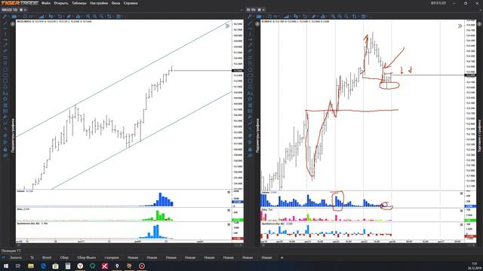Click the lock icon in right chart sidebar
This screenshot has height=271, width=483.
point(250,149)
